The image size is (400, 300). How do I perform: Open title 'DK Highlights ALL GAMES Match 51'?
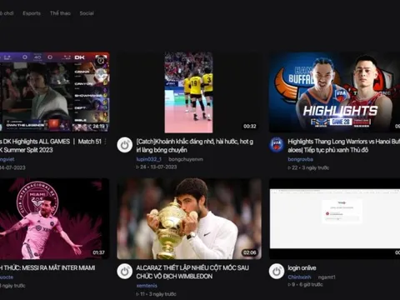pos(51,146)
